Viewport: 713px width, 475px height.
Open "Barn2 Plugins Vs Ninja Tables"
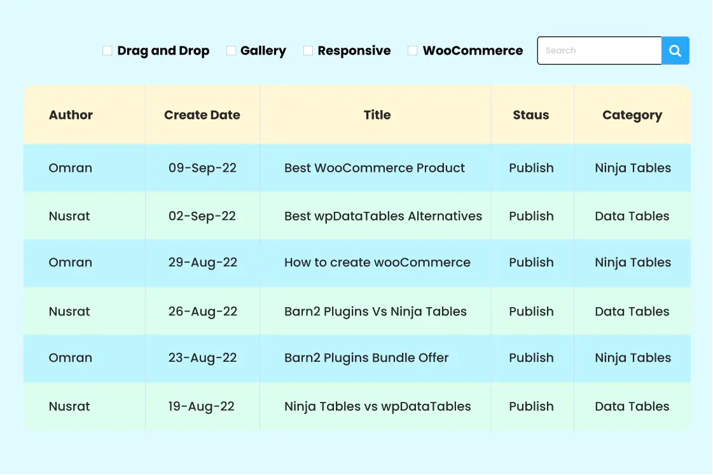[x=375, y=312]
